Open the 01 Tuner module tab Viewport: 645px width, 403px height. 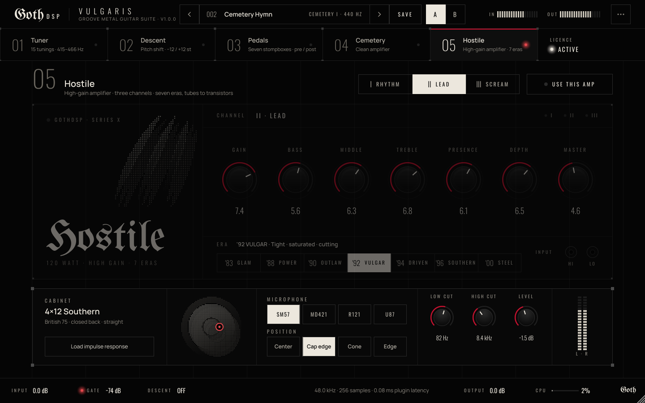pyautogui.click(x=54, y=45)
